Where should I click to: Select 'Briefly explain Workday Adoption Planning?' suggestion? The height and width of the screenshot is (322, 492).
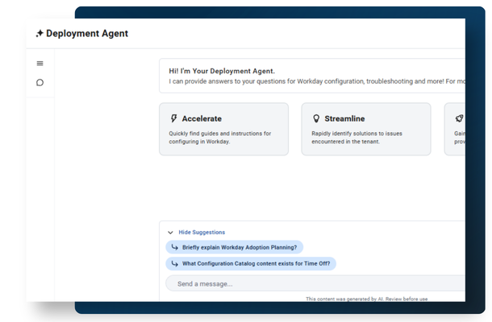[x=235, y=247]
